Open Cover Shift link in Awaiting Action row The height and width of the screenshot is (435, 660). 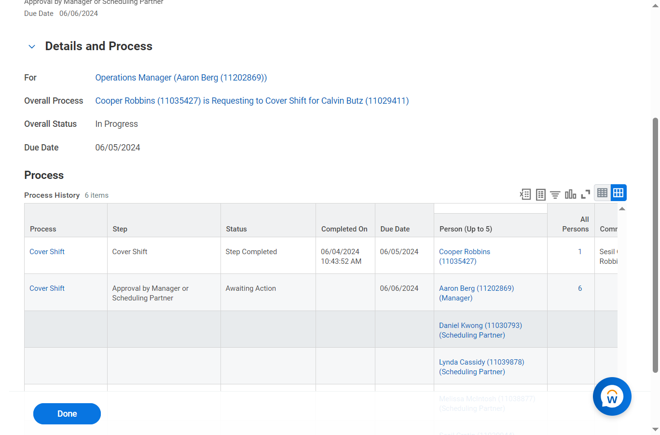click(x=47, y=288)
